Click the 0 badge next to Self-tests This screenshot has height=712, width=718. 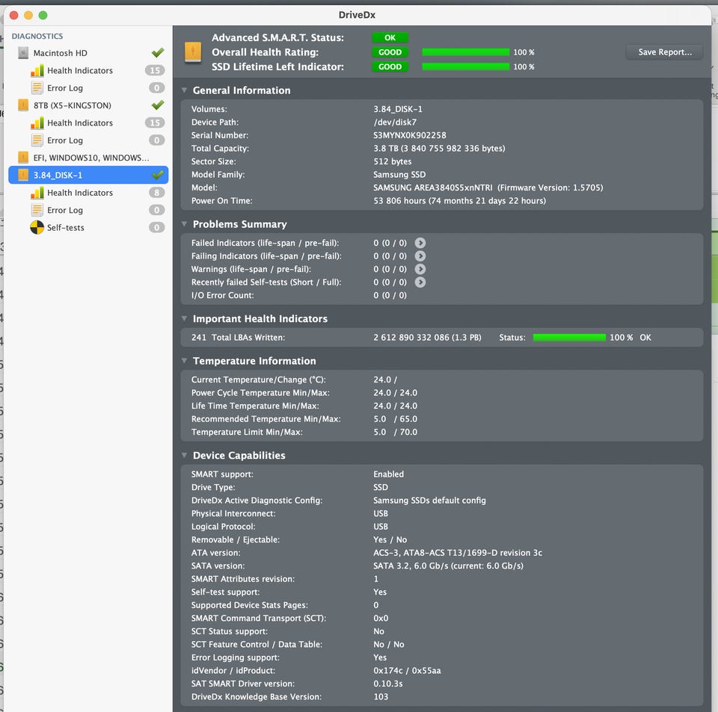156,227
